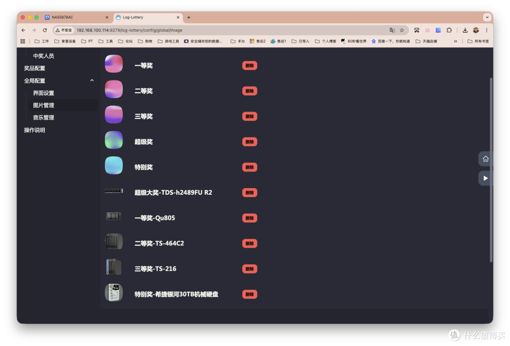Click the floating home icon button
Image resolution: width=510 pixels, height=346 pixels.
485,159
